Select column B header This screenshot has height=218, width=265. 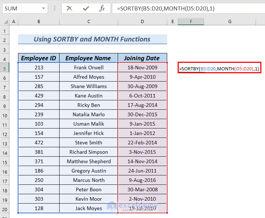pyautogui.click(x=39, y=22)
